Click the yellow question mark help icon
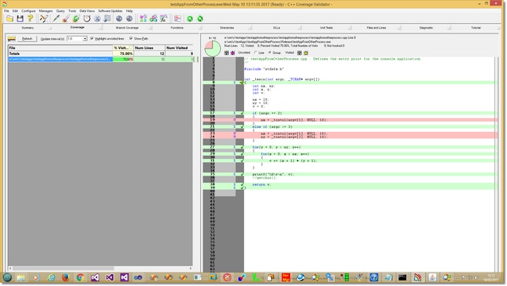The height and width of the screenshot is (286, 507). coord(30,18)
